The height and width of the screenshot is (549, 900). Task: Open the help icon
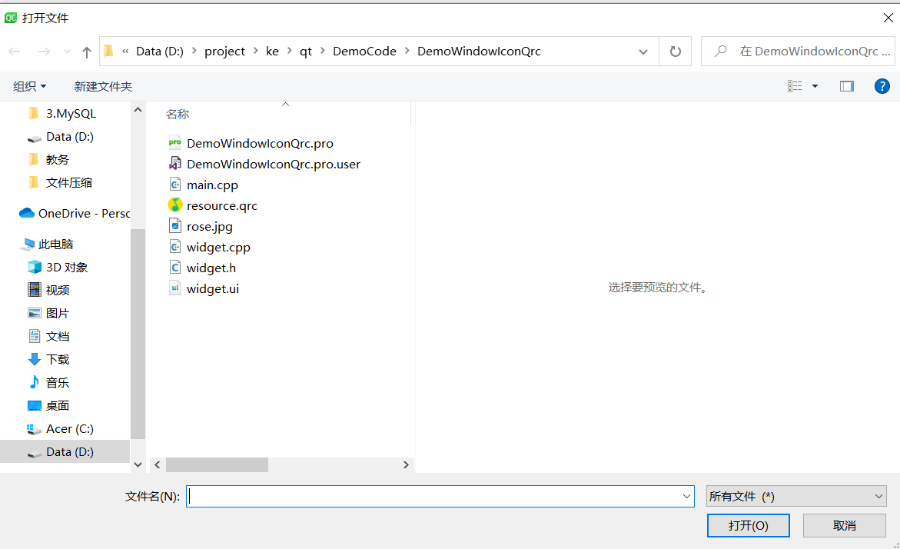pos(882,86)
